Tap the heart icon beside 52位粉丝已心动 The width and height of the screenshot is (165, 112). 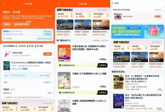(60, 92)
